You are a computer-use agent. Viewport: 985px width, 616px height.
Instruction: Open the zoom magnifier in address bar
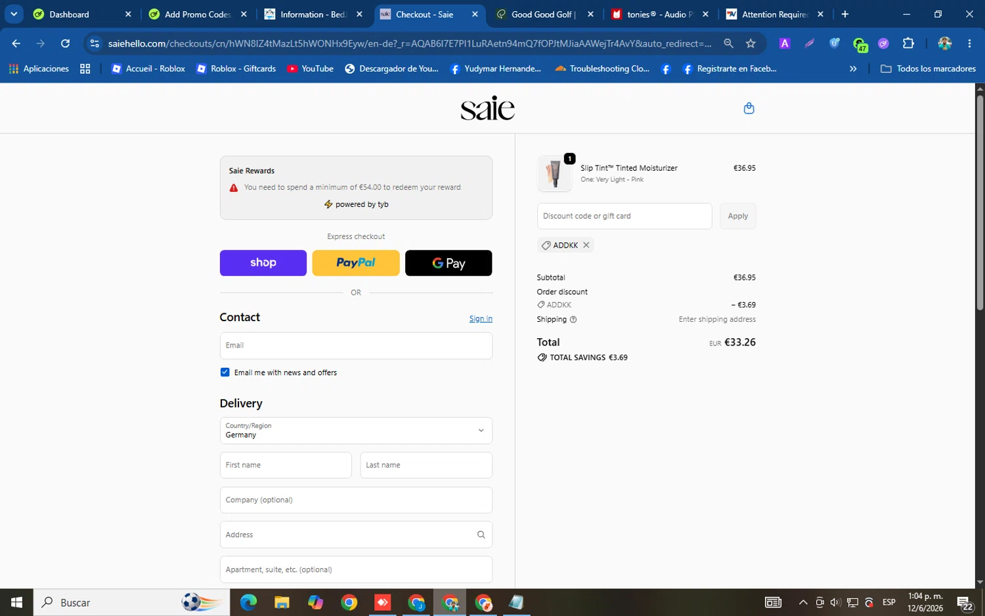728,43
